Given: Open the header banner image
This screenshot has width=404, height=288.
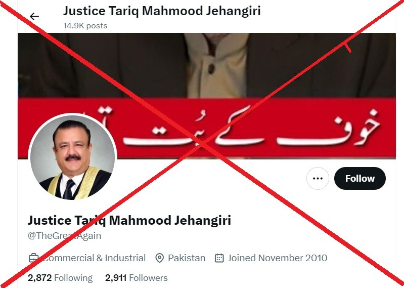Looking at the screenshot, I should (207, 96).
